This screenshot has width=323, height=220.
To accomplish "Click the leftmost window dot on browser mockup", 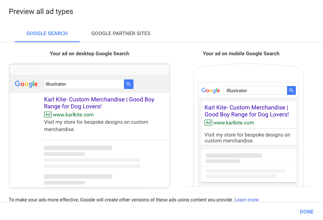I will (16, 70).
